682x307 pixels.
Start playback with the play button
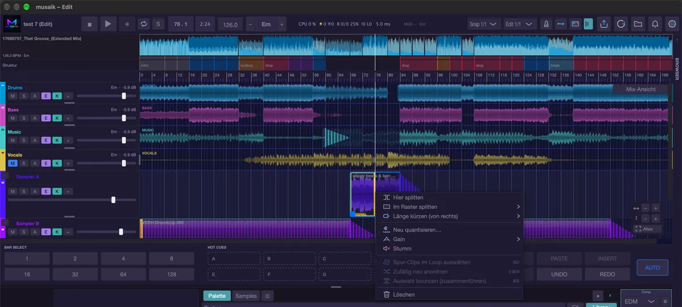[108, 24]
